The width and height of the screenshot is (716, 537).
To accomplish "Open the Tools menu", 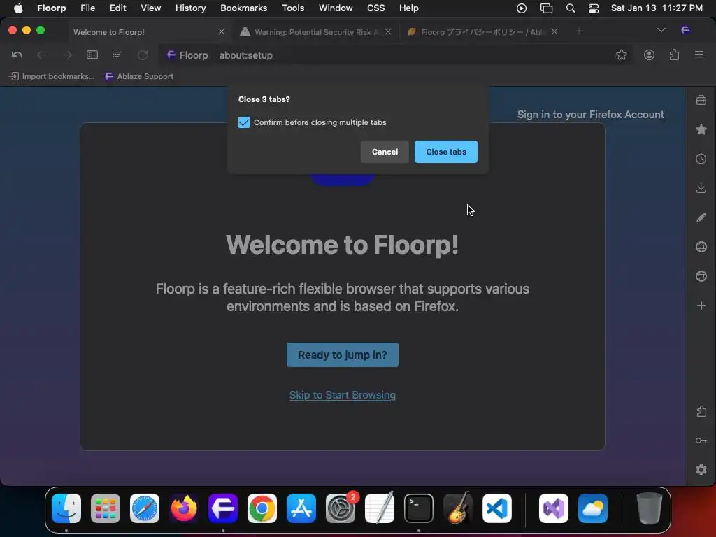I will [293, 8].
